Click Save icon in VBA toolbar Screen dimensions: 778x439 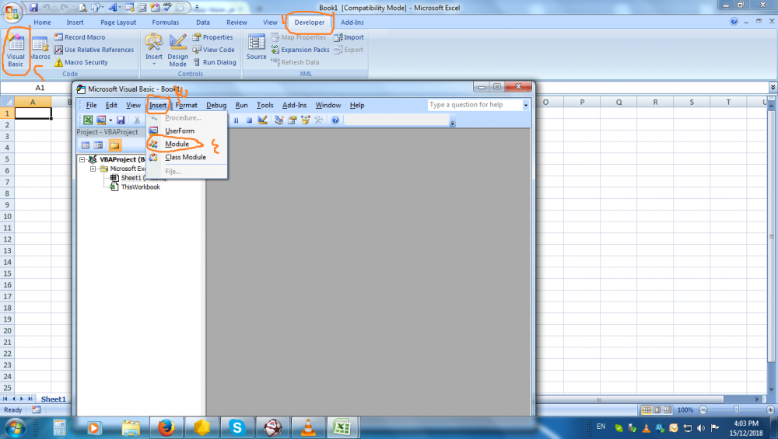click(121, 120)
